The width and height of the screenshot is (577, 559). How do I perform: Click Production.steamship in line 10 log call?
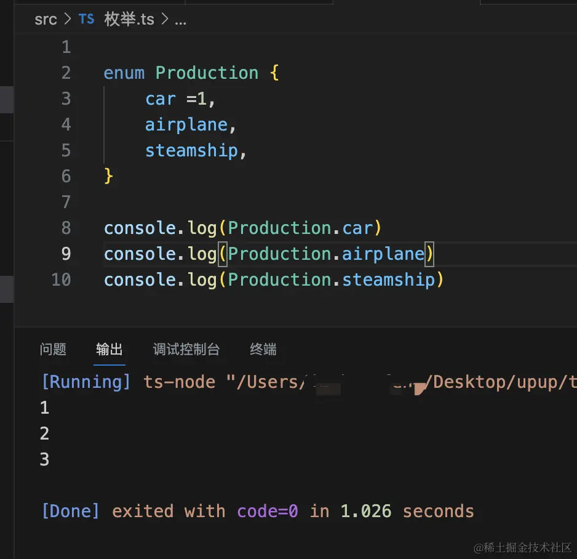[x=332, y=279]
